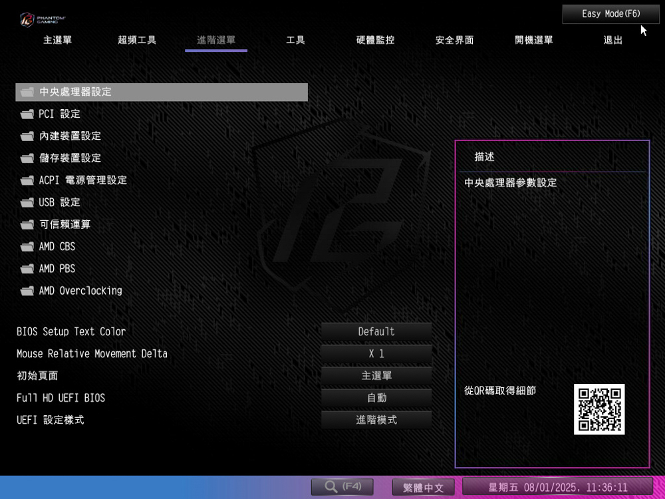Switch to the 超頻工具 tab
665x499 pixels.
pyautogui.click(x=137, y=40)
